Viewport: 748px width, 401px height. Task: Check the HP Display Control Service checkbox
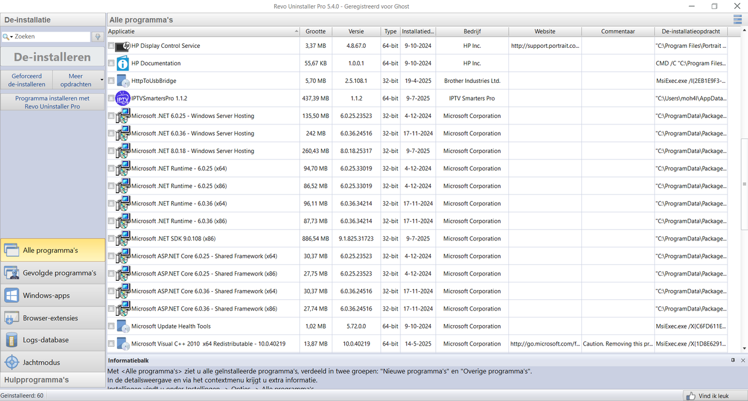point(111,46)
